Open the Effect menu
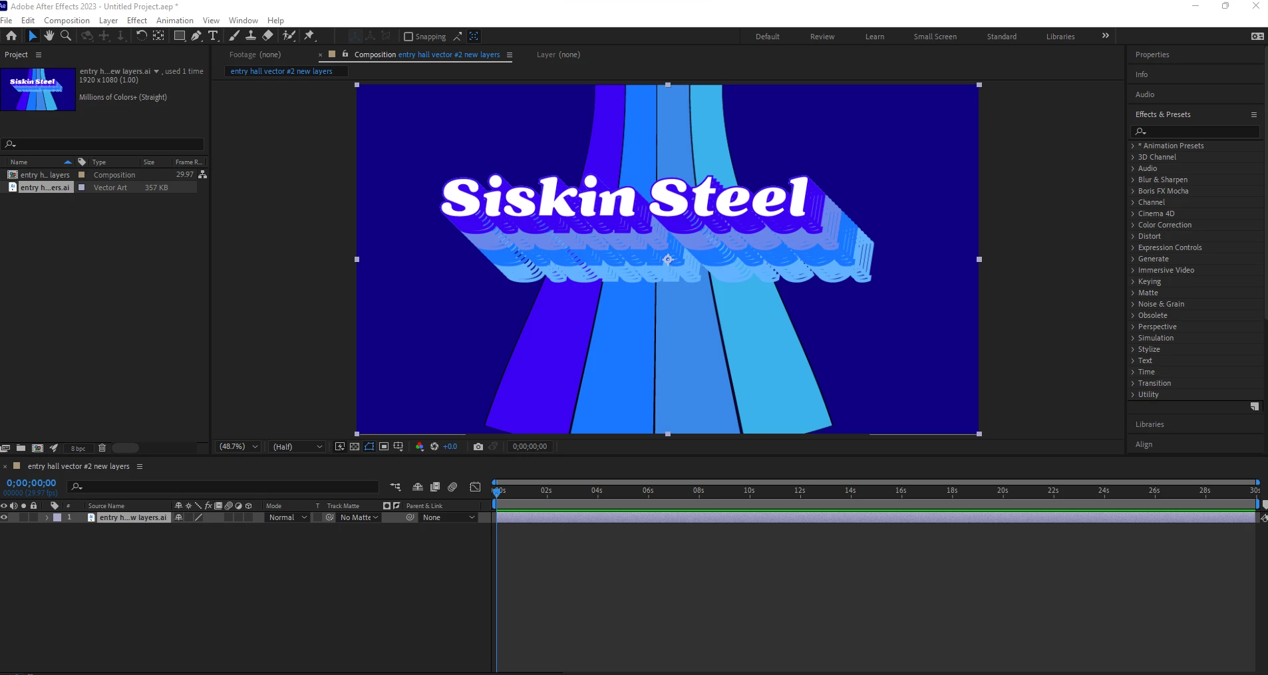 [x=137, y=21]
